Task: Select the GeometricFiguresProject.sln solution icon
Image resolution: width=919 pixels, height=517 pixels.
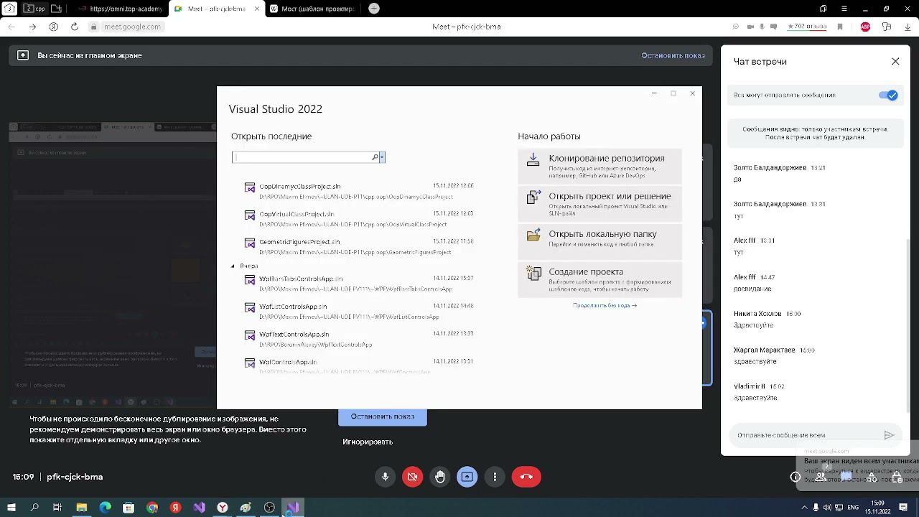Action: (250, 243)
